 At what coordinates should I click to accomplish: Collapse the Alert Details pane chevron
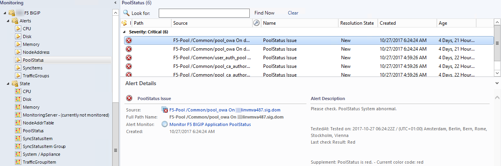[x=497, y=83]
